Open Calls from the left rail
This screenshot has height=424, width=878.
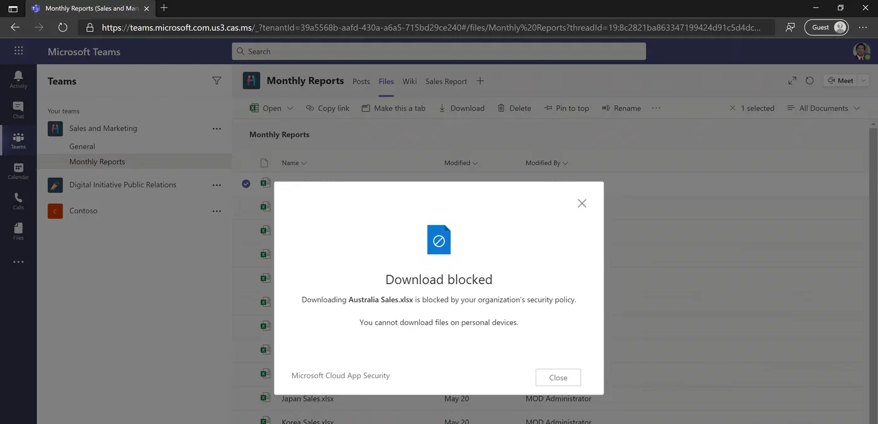tap(18, 201)
